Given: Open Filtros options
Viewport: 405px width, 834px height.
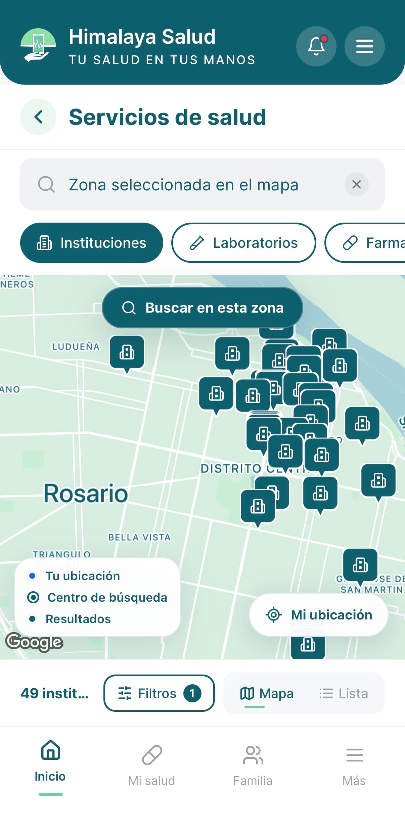Looking at the screenshot, I should point(159,693).
